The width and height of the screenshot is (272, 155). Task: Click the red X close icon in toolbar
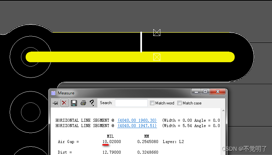pos(64,103)
